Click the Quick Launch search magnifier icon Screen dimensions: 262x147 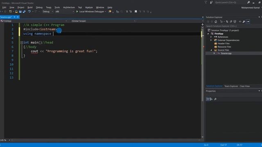point(248,2)
